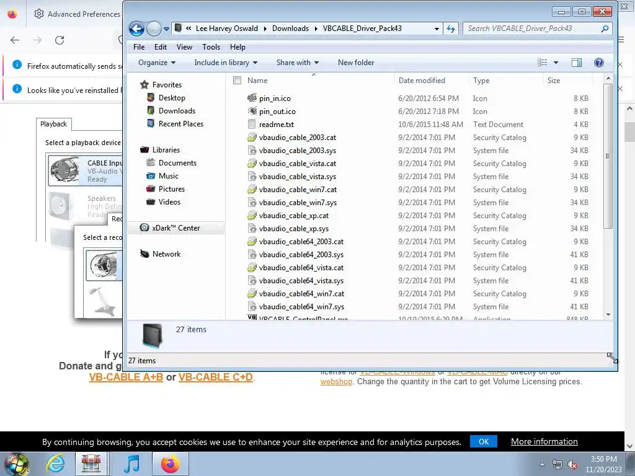635x476 pixels.
Task: Click the file list scroll down arrow
Action: point(608,314)
